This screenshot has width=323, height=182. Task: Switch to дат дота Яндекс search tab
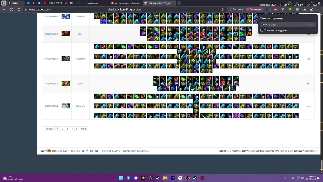[x=126, y=3]
